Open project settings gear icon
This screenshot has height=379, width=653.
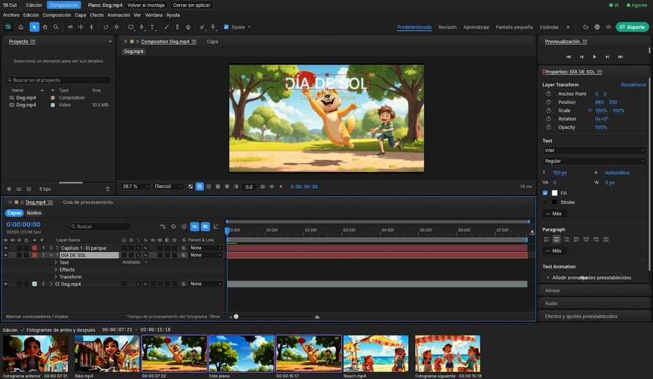(x=9, y=189)
